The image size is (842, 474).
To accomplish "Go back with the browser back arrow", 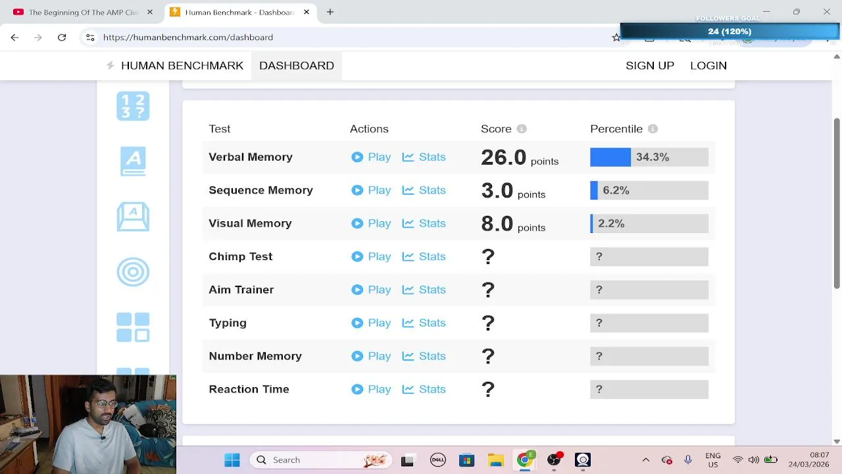I will pyautogui.click(x=14, y=38).
